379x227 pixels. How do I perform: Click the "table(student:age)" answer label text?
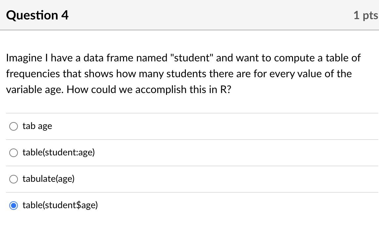coord(59,152)
